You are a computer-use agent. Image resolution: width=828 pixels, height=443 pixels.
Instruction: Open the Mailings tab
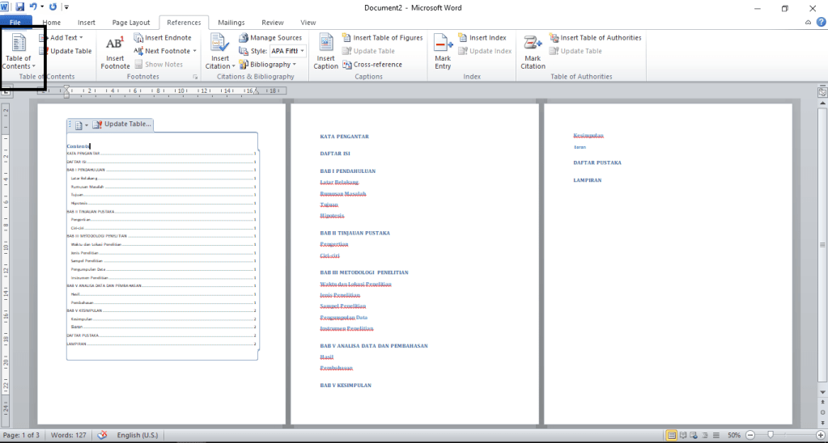(x=231, y=23)
